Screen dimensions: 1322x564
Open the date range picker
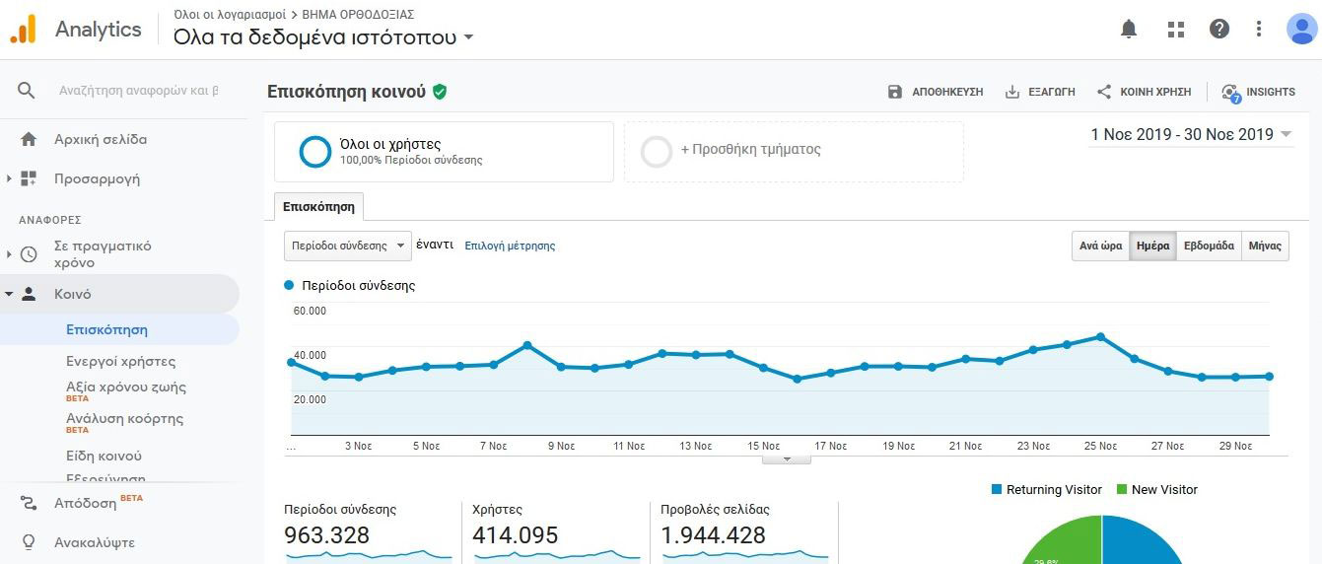click(1191, 134)
